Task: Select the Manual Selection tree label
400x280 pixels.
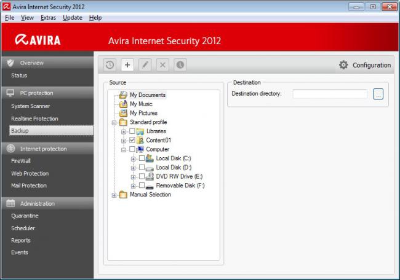Action: click(151, 195)
